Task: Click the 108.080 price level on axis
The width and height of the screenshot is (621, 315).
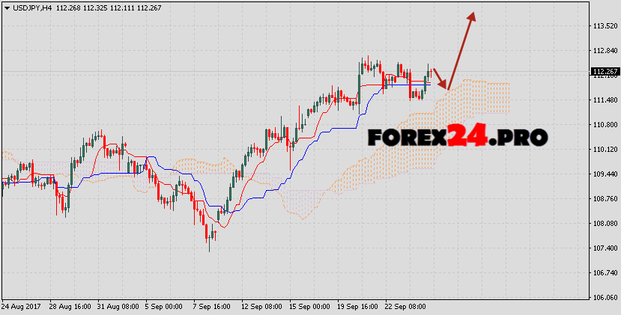Action: tap(605, 223)
